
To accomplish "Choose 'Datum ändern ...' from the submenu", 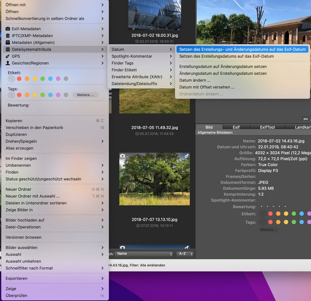I will [x=195, y=80].
